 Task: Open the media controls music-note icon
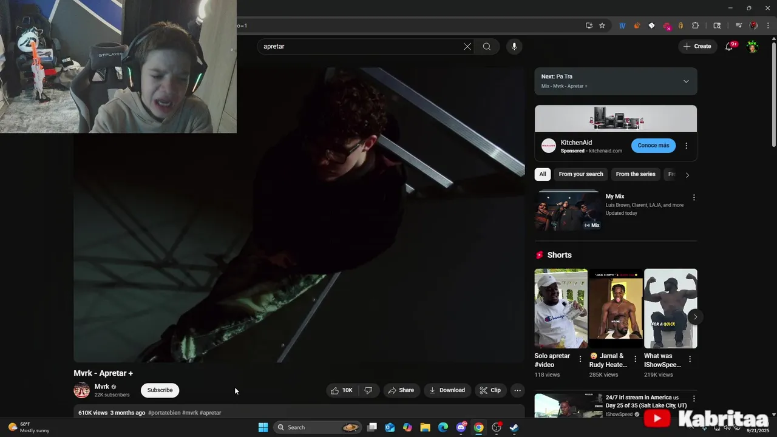[739, 25]
